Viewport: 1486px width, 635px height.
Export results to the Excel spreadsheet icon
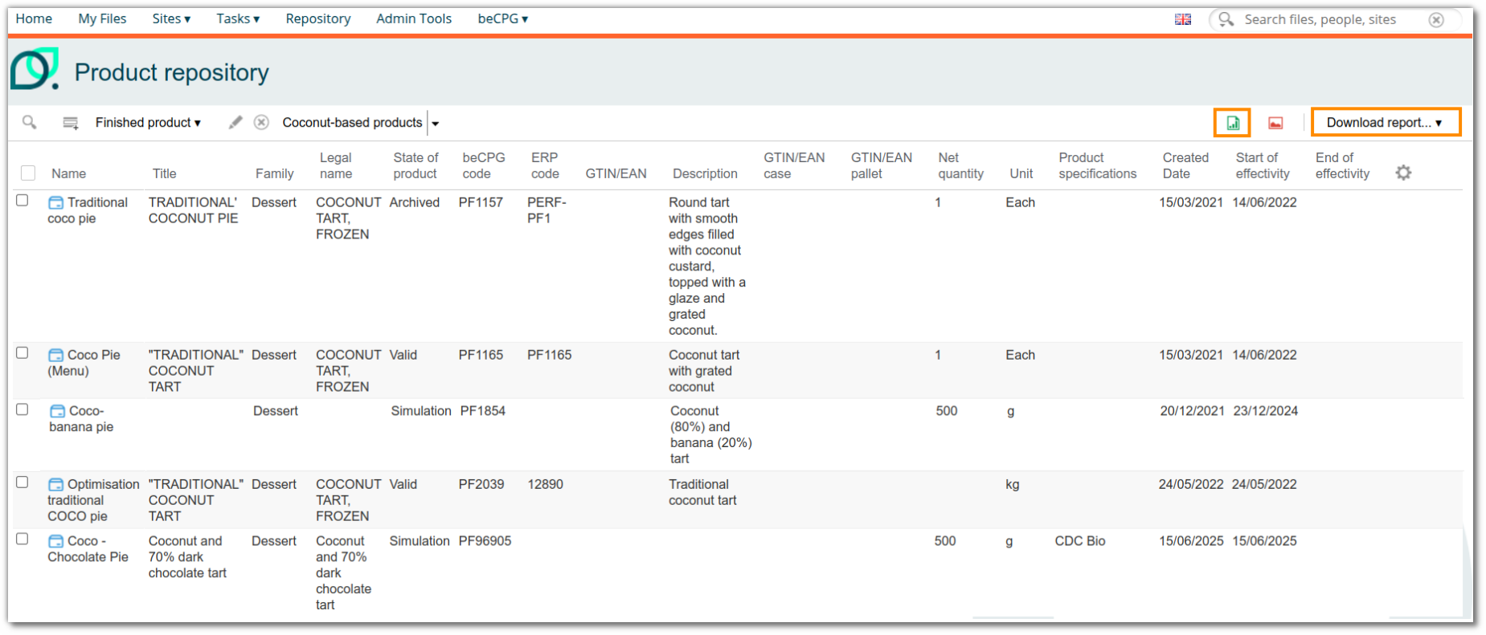[x=1232, y=123]
